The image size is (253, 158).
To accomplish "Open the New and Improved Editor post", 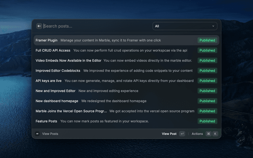I will click(55, 91).
